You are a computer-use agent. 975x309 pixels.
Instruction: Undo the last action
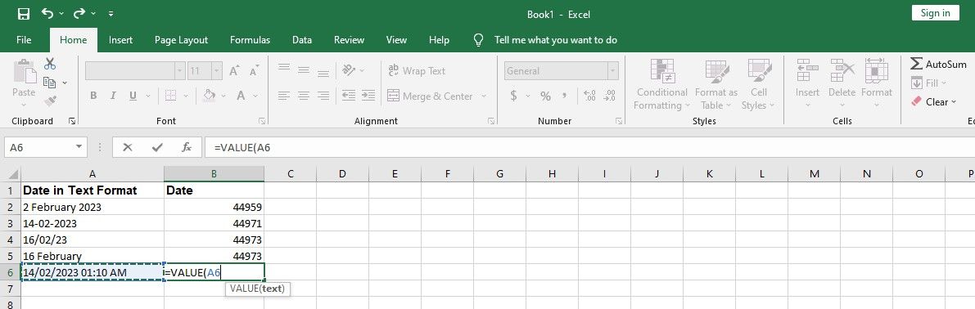(x=47, y=13)
